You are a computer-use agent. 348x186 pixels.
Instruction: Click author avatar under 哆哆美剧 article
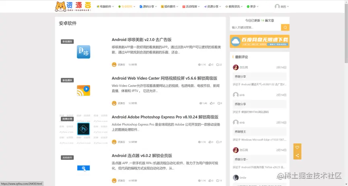click(114, 65)
